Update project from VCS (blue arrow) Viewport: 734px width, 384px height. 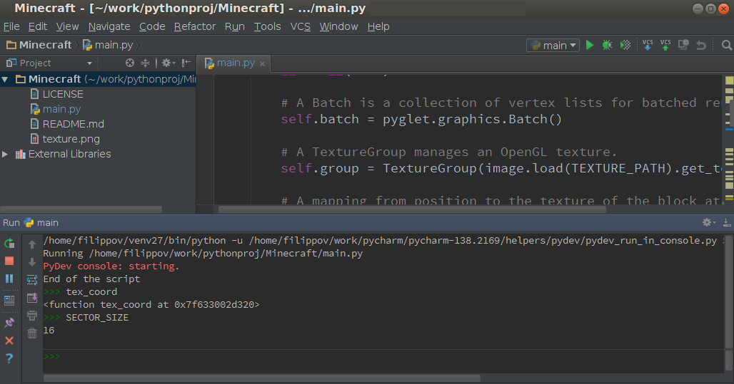[x=648, y=45]
